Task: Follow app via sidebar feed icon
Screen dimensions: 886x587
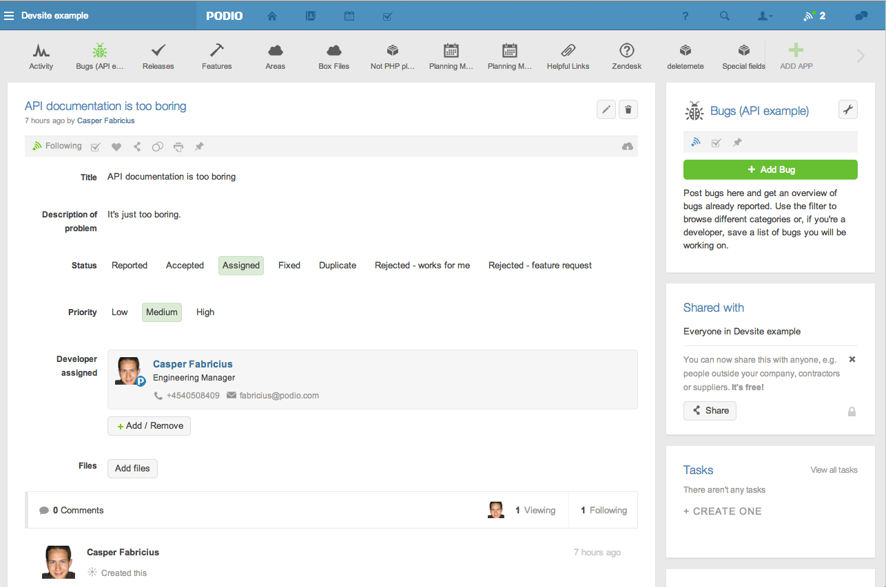Action: pyautogui.click(x=696, y=142)
